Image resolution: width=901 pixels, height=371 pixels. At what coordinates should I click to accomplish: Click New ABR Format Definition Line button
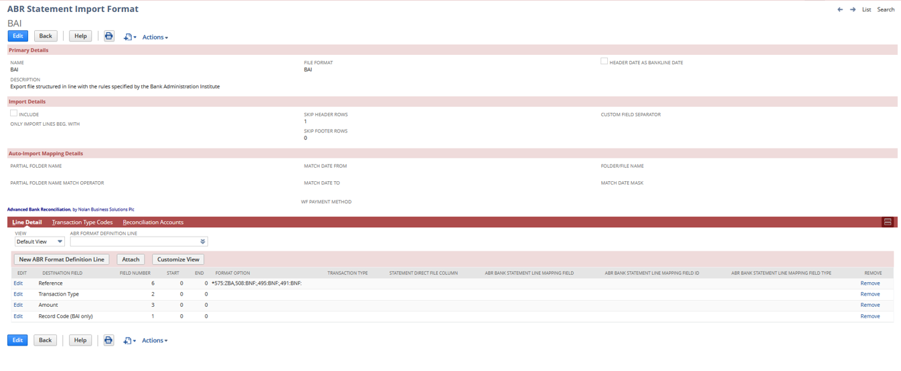click(x=62, y=259)
